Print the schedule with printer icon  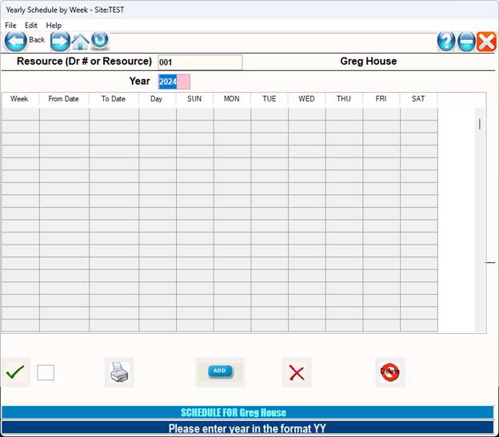(x=118, y=372)
